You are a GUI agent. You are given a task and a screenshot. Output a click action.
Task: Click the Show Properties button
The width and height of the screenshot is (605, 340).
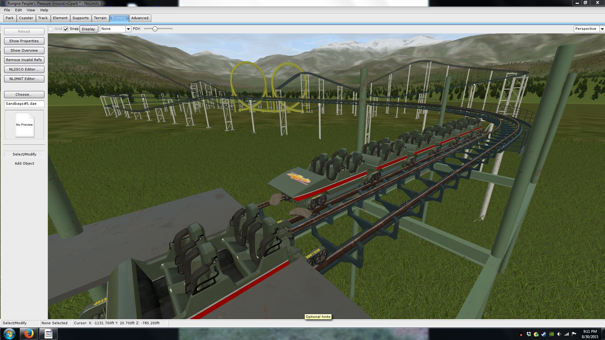(24, 41)
